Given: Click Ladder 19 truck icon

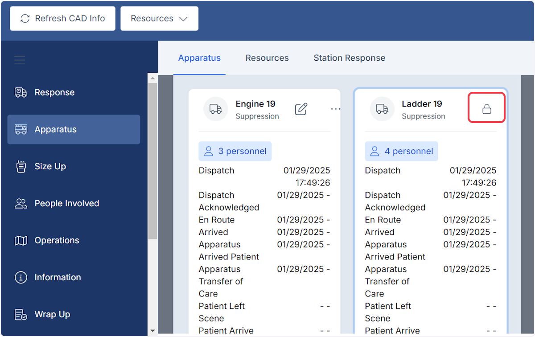Looking at the screenshot, I should tap(382, 109).
